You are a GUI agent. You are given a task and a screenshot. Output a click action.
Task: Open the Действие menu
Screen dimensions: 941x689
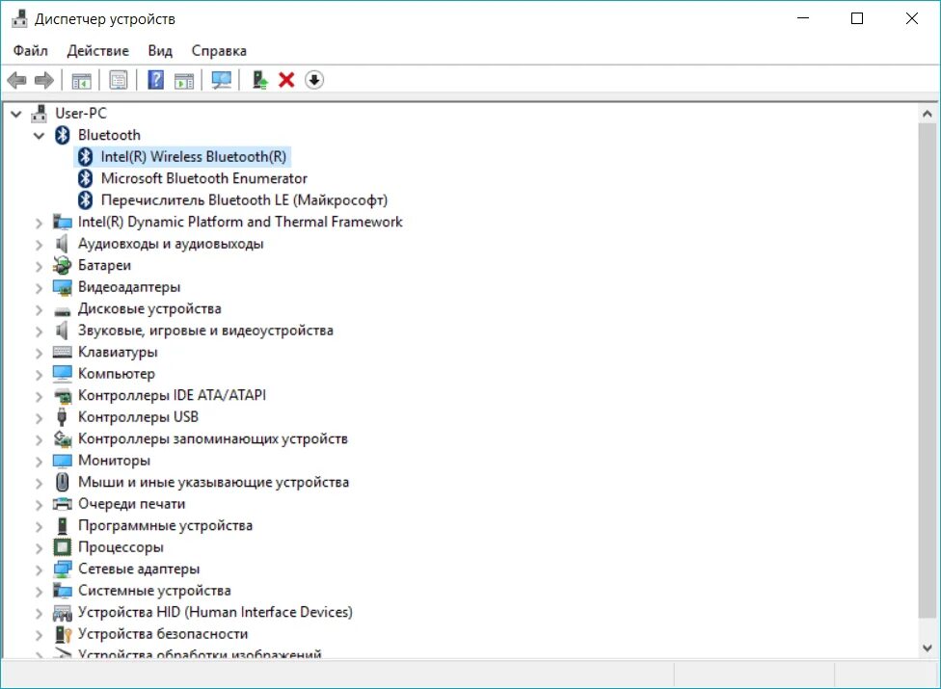[97, 51]
